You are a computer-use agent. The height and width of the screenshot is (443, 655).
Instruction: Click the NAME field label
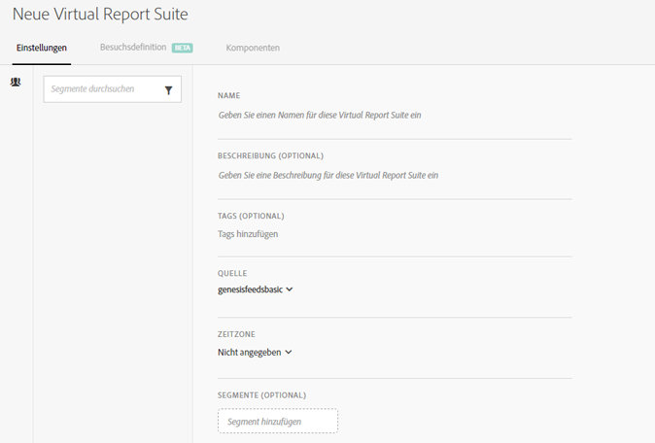pyautogui.click(x=229, y=95)
